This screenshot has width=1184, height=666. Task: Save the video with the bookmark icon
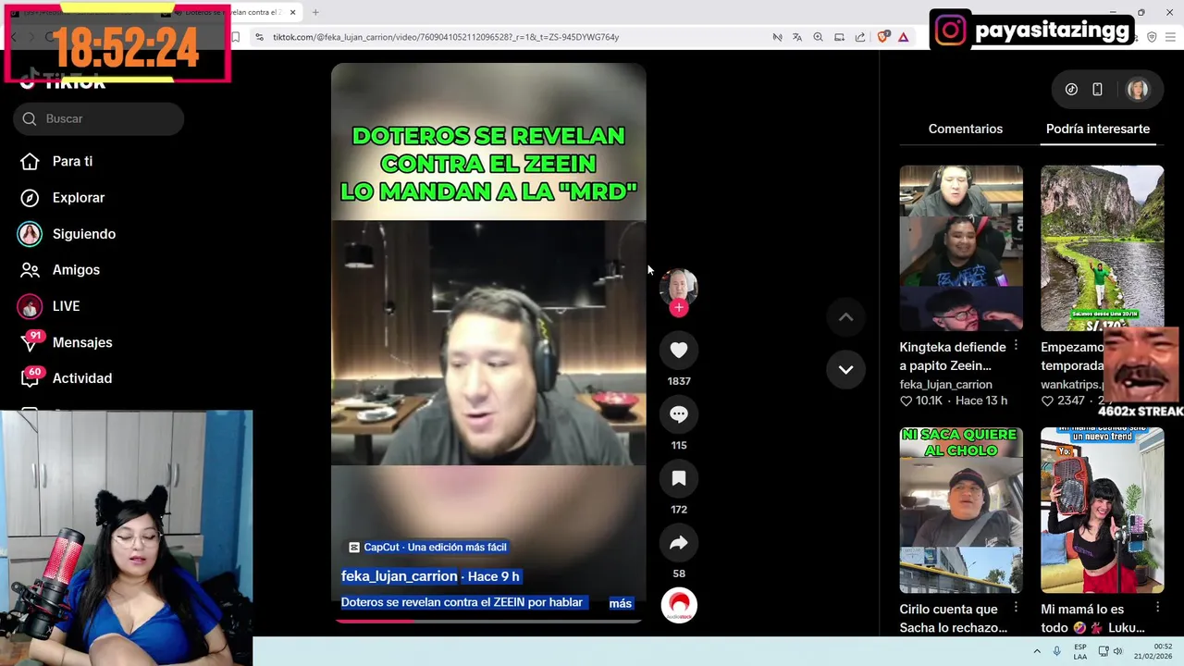(x=679, y=478)
